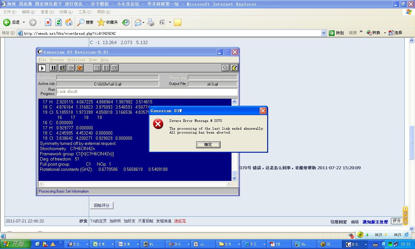The width and height of the screenshot is (415, 249).
Task: Open IE favorites pane
Action: click(108, 22)
